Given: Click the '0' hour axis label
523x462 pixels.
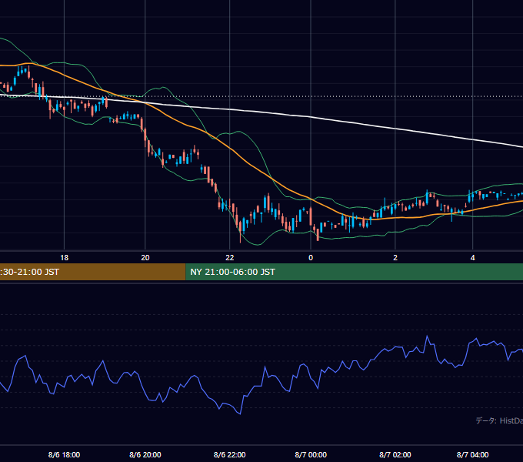Looking at the screenshot, I should click(311, 258).
